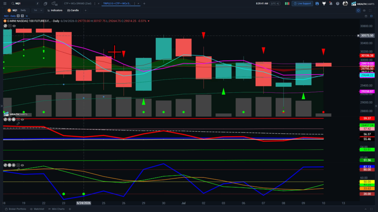Viewport: 378px width, 212px height.
Task: Click the bottom pane plus-box icon
Action: pyautogui.click(x=18, y=165)
